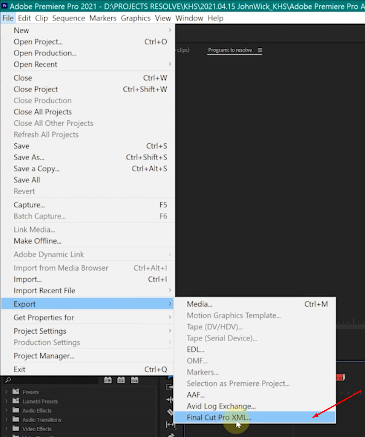Image resolution: width=365 pixels, height=437 pixels.
Task: Expand Import Recent File submenu
Action: (88, 290)
